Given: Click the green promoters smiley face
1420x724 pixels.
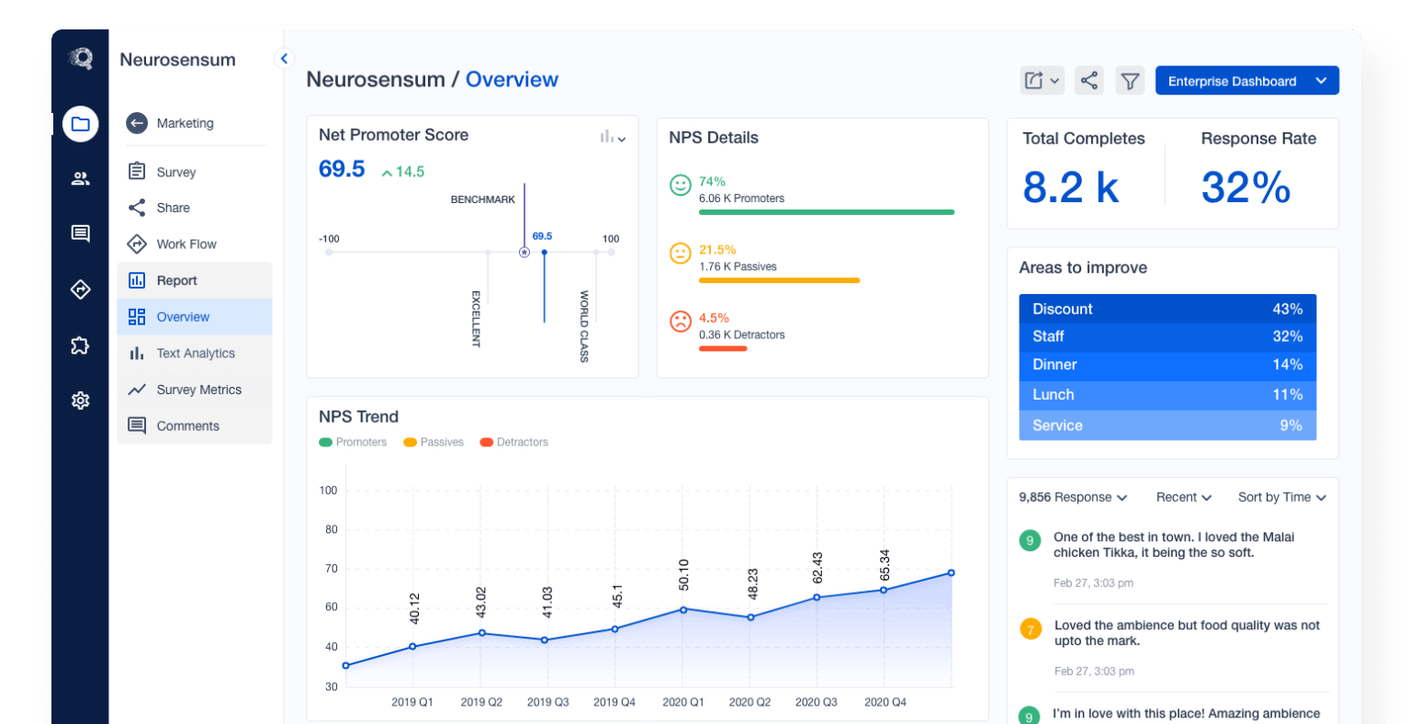Looking at the screenshot, I should tap(681, 186).
